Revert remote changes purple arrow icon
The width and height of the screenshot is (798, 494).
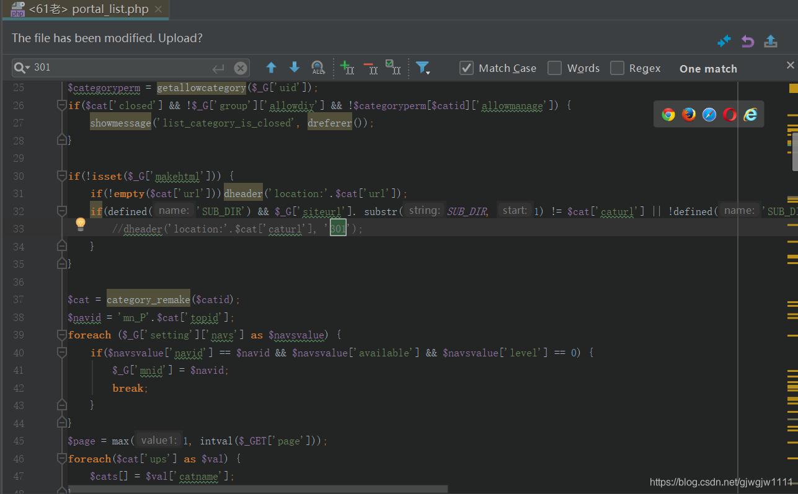coord(748,41)
